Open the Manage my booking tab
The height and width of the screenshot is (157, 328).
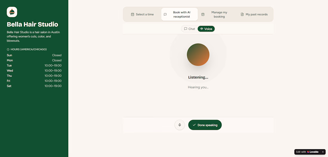pyautogui.click(x=217, y=14)
